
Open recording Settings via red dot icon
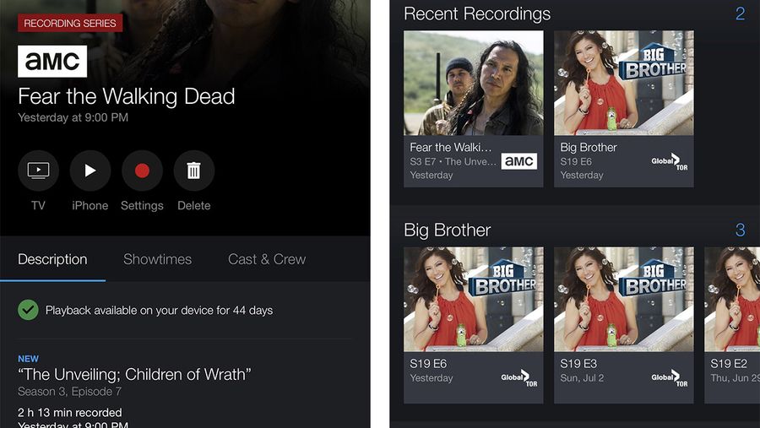point(142,171)
